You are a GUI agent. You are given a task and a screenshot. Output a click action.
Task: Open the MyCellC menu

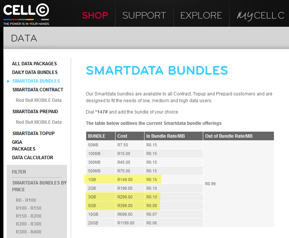261,16
